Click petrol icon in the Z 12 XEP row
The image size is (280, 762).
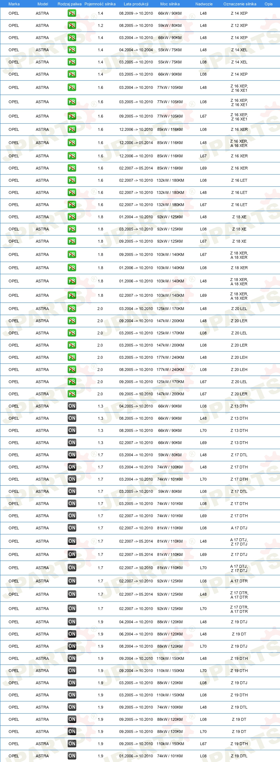pyautogui.click(x=72, y=25)
